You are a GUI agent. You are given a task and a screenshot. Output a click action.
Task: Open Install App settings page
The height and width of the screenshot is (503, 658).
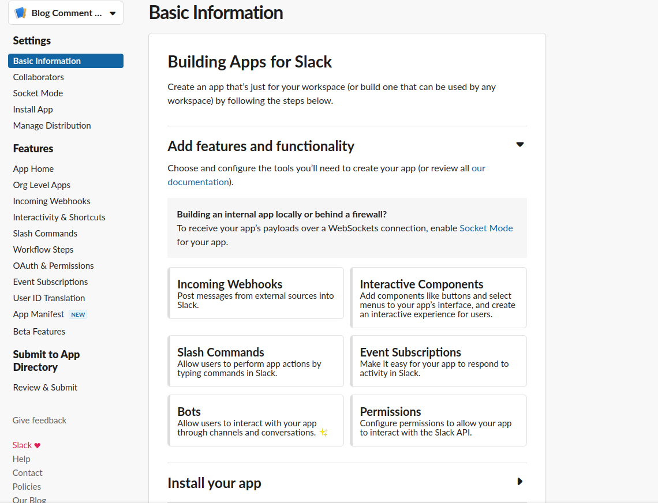click(33, 110)
